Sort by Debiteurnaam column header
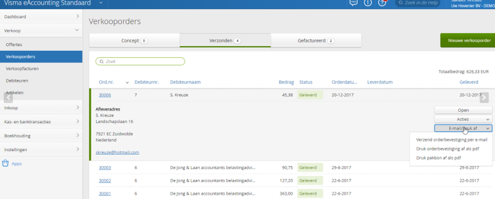The image size is (495, 199). tap(185, 82)
